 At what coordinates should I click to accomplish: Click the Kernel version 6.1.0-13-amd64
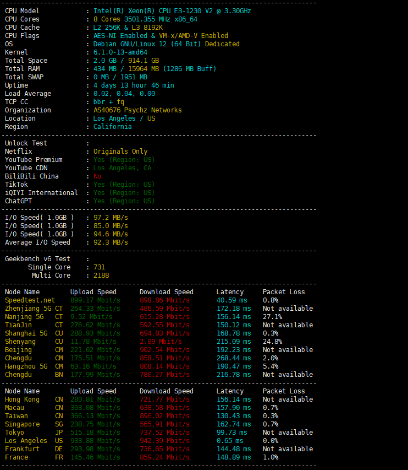120,52
